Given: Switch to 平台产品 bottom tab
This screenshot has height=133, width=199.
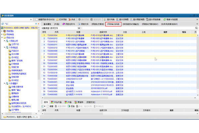Looking at the screenshot, I should [x=56, y=102].
